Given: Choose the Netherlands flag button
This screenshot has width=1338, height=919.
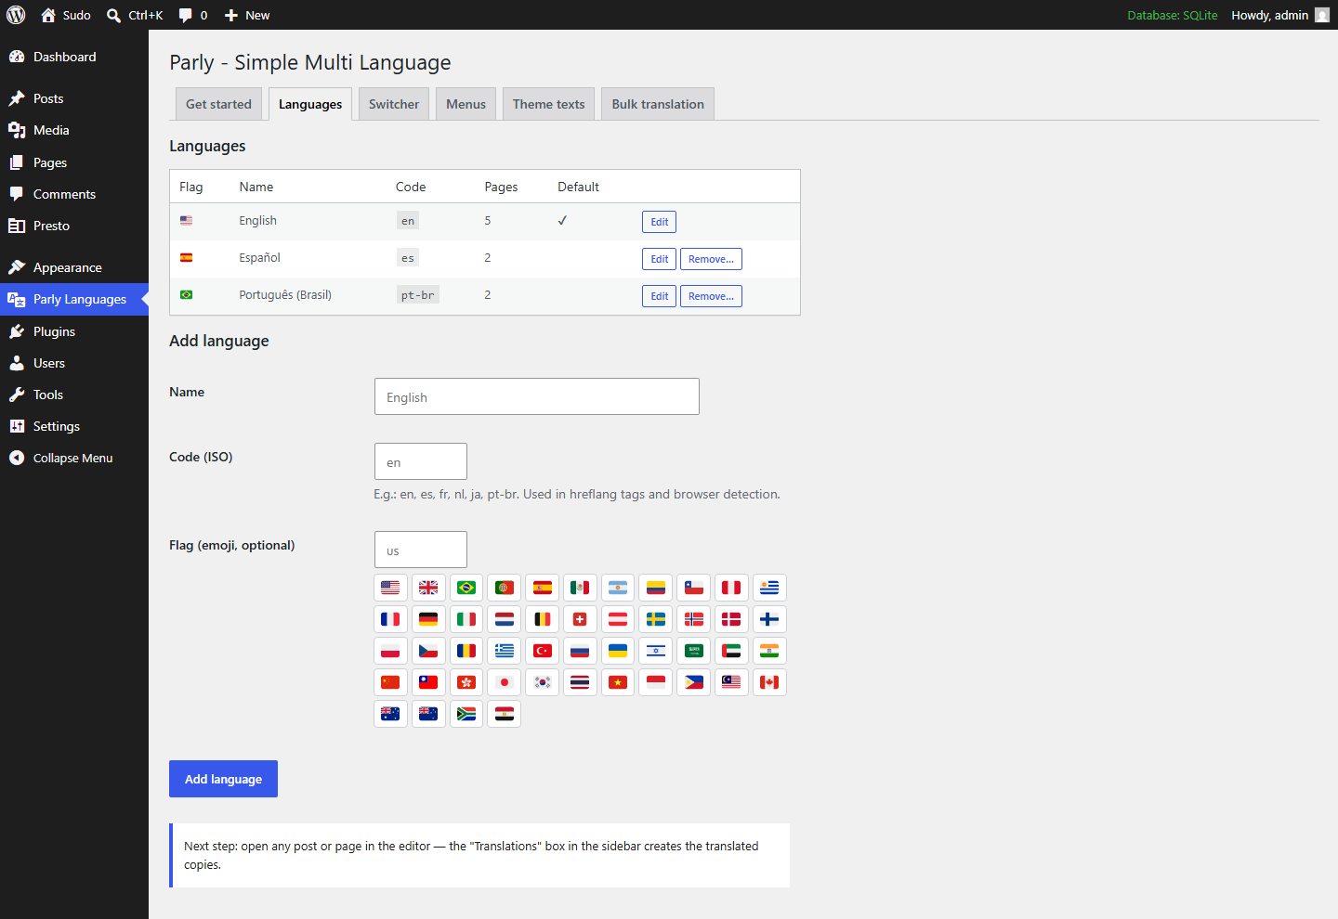Looking at the screenshot, I should click(x=505, y=619).
